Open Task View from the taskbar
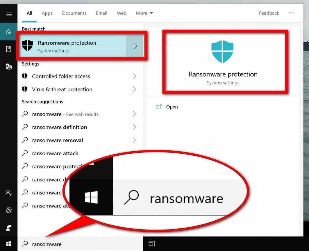309x251 pixels. [151, 243]
